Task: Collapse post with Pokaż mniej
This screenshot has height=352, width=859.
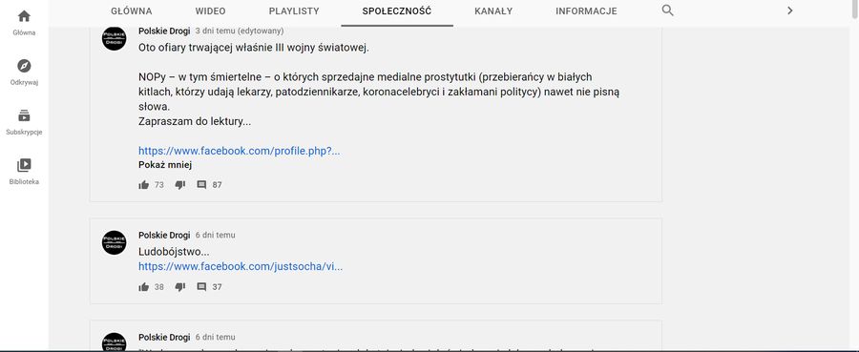Action: (165, 165)
